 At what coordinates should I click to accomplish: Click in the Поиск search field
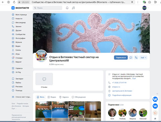pyautogui.click(x=47, y=8)
